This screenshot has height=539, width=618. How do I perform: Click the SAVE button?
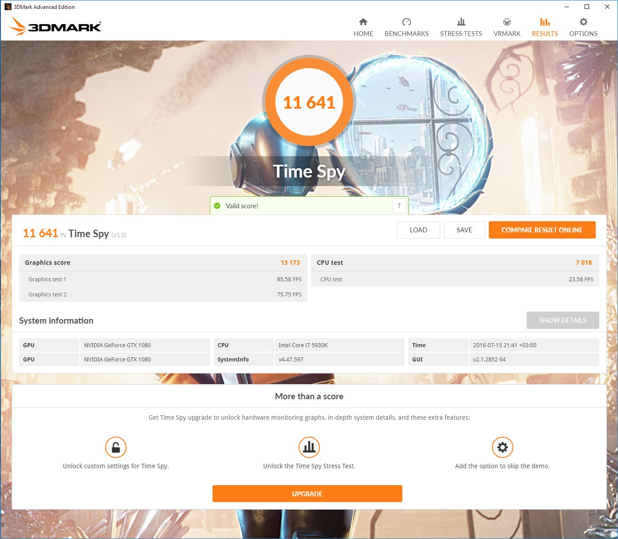pos(464,230)
